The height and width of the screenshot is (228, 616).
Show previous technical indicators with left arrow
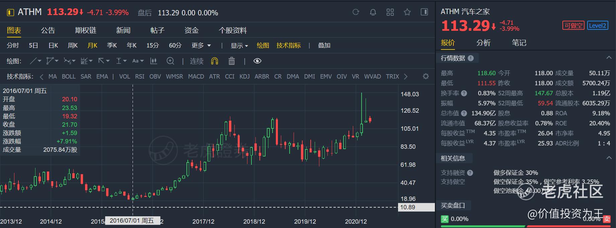(42, 77)
